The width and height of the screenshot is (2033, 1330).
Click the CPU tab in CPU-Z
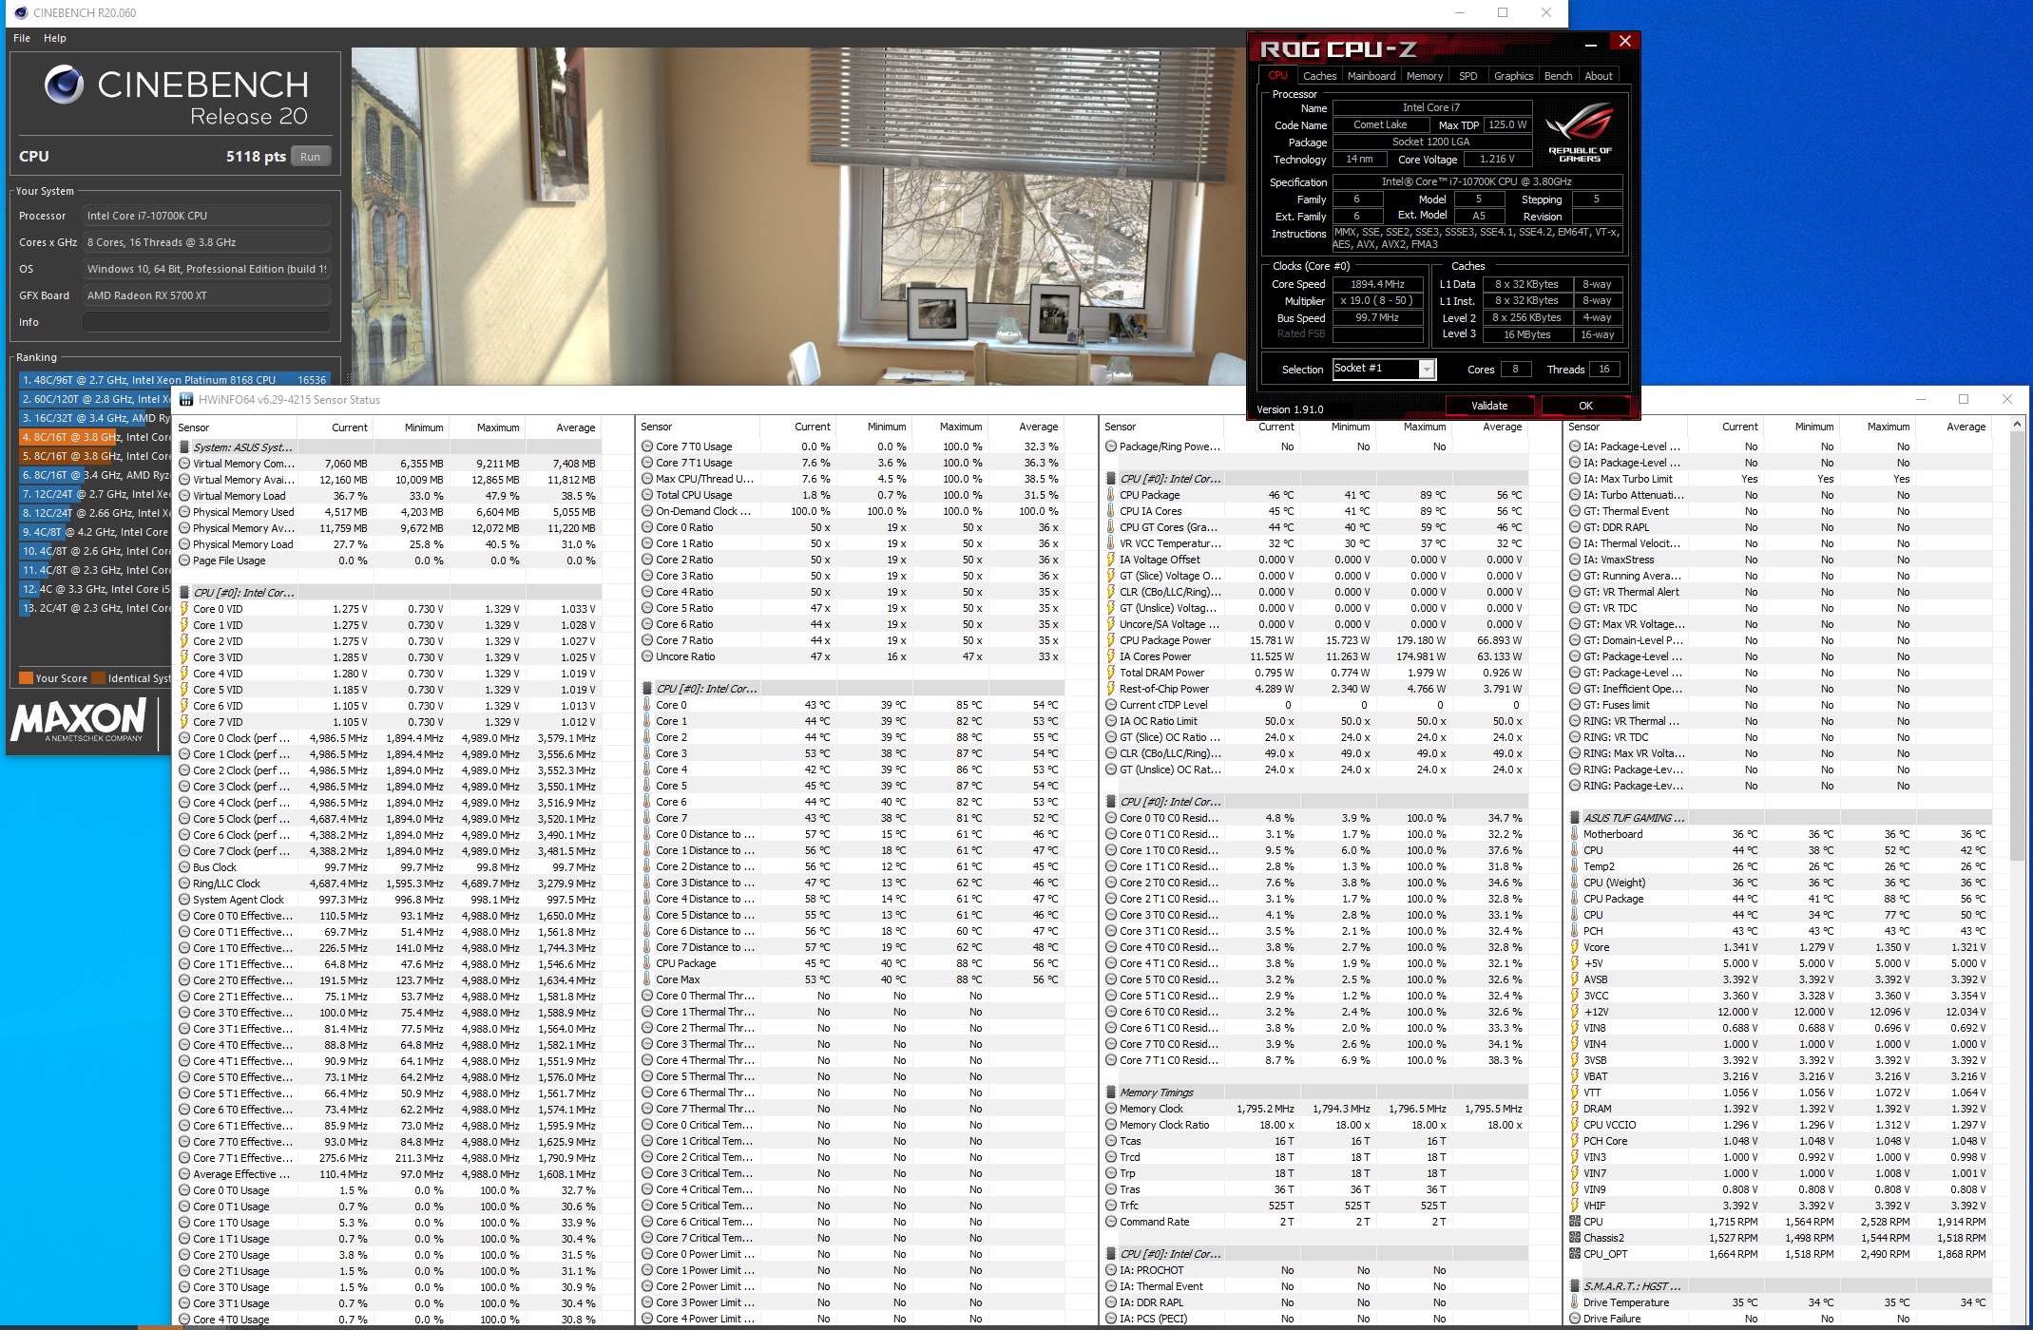pos(1277,76)
